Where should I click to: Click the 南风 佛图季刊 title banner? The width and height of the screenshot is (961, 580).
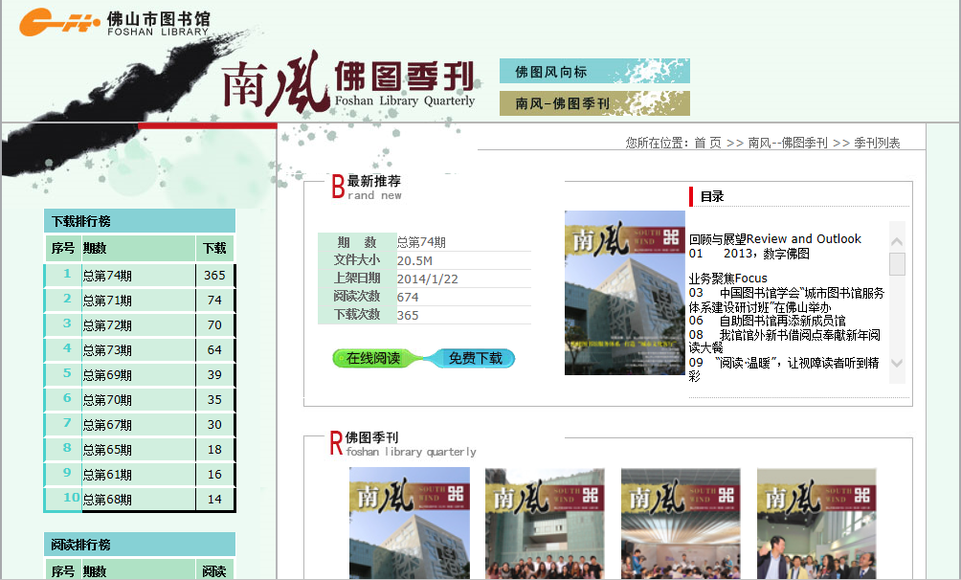click(x=349, y=82)
